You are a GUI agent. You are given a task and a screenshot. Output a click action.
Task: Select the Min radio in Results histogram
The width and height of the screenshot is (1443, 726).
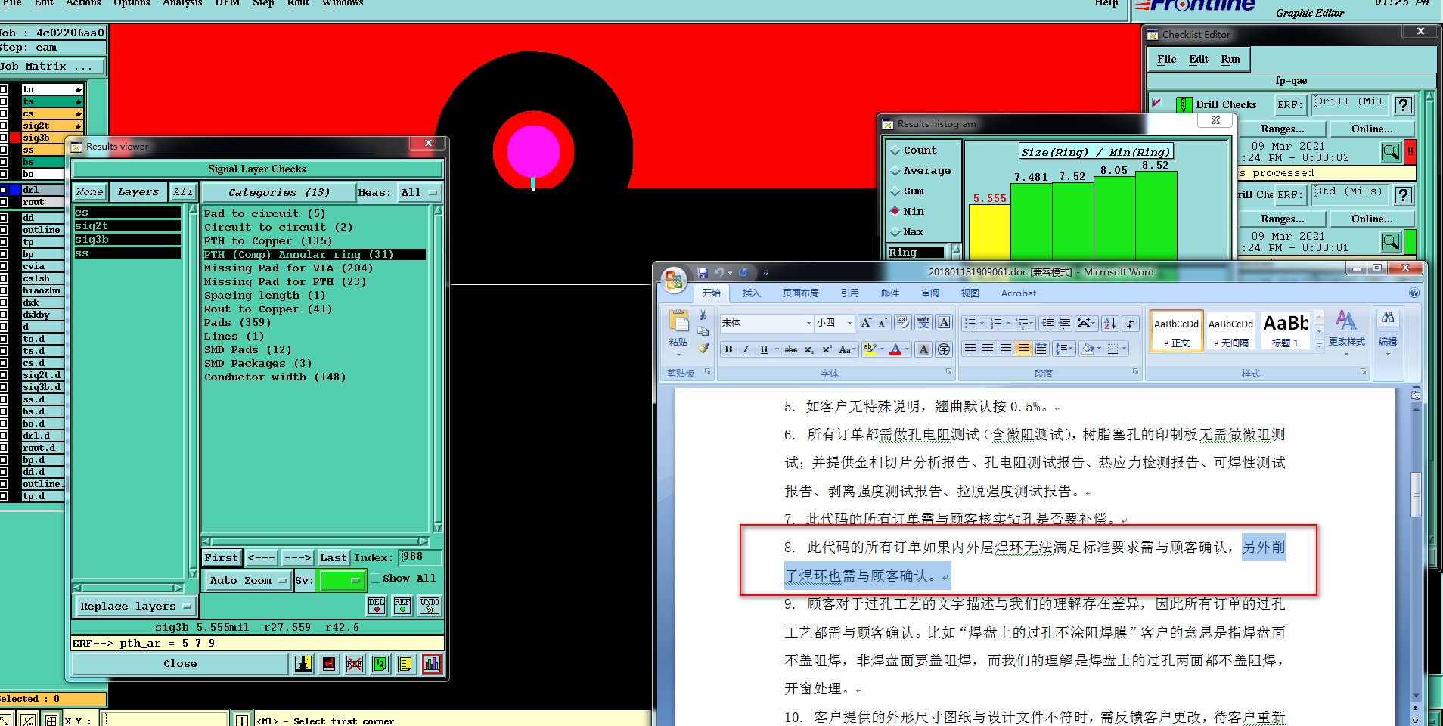(895, 211)
